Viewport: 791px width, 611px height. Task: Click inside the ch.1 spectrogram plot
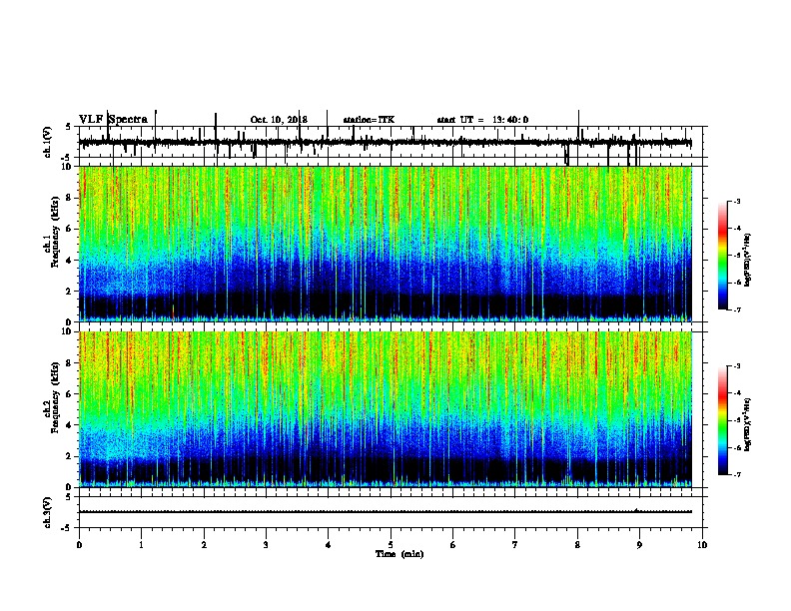pos(385,244)
